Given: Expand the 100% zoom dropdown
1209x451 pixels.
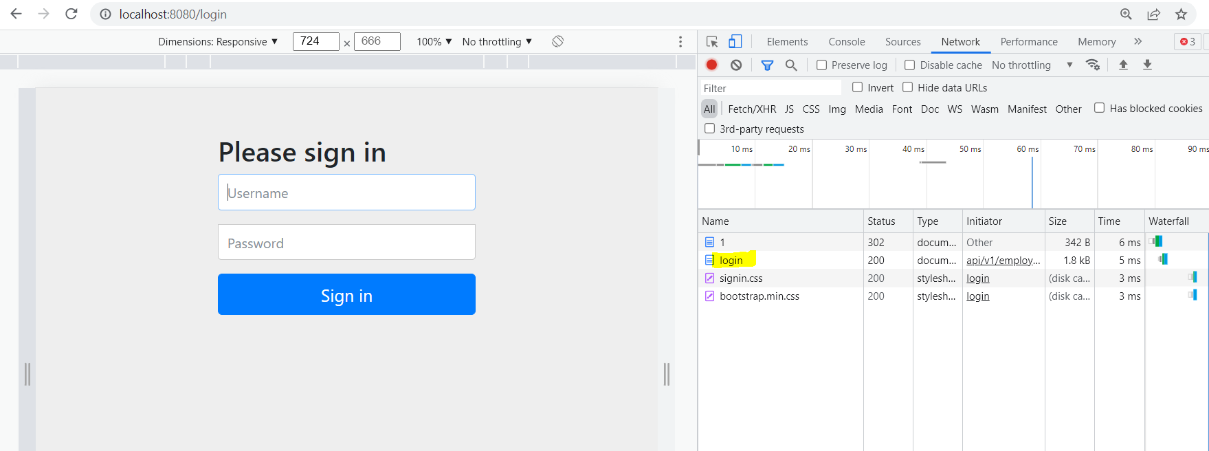Looking at the screenshot, I should [x=434, y=42].
